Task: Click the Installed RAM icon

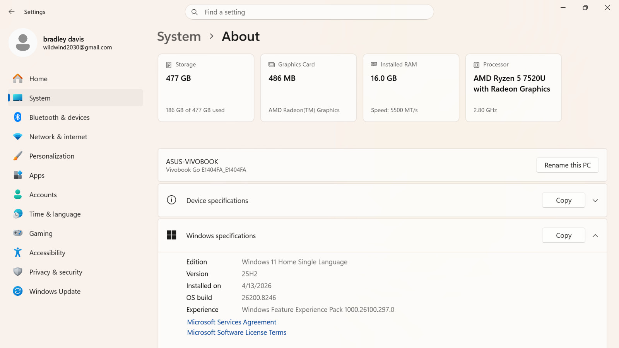Action: click(x=374, y=64)
